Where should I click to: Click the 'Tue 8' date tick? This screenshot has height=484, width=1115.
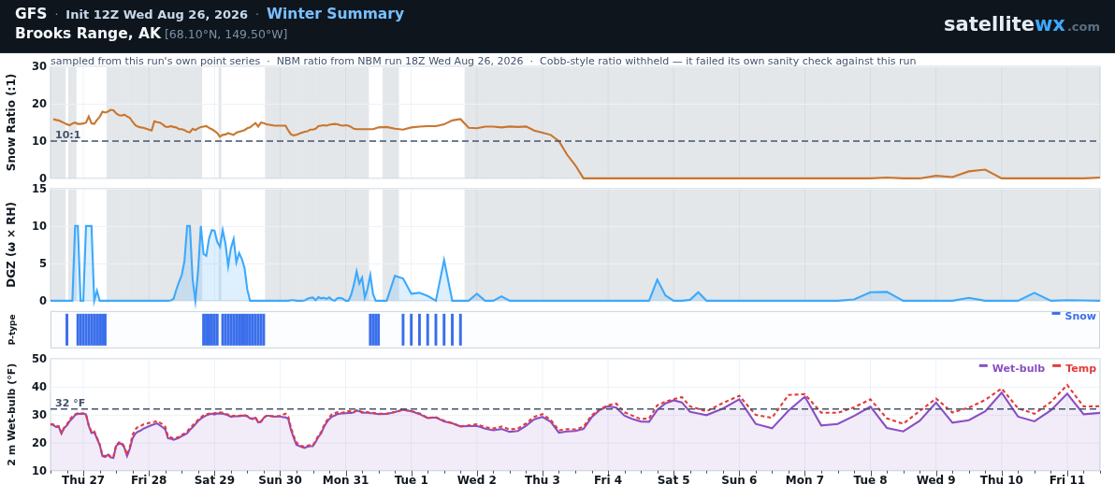pos(870,479)
